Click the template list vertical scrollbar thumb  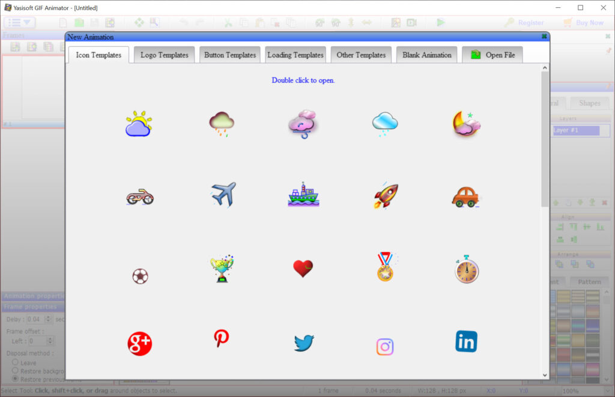(x=545, y=139)
